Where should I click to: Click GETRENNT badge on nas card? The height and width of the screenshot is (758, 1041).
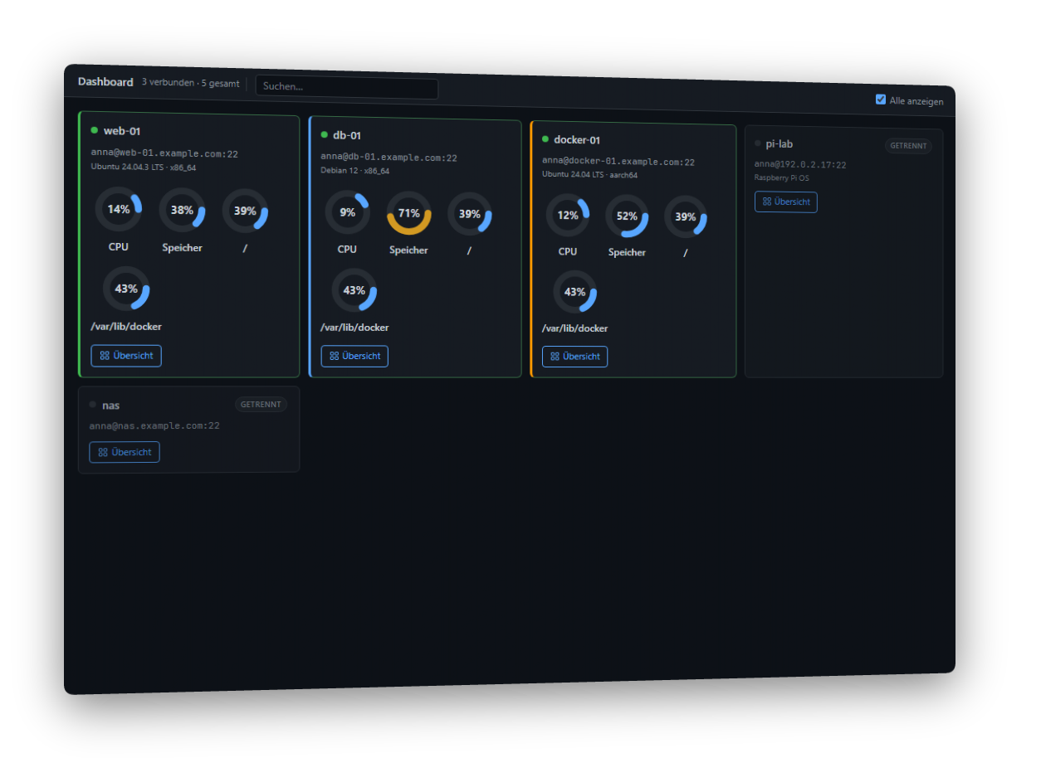click(x=261, y=405)
